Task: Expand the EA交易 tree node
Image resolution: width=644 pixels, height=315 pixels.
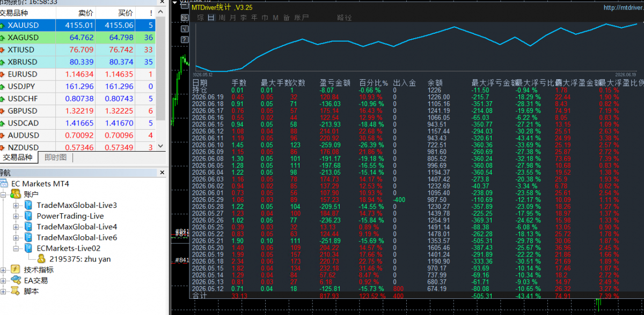Action: coord(4,280)
